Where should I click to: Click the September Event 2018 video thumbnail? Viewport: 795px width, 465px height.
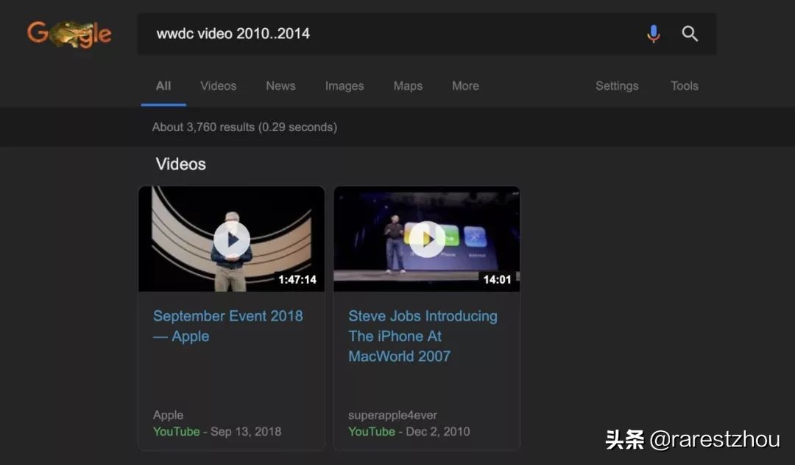[x=230, y=239]
